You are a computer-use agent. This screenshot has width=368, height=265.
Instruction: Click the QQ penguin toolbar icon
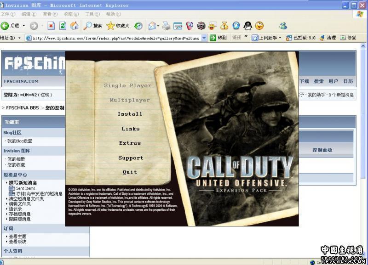pos(247,26)
